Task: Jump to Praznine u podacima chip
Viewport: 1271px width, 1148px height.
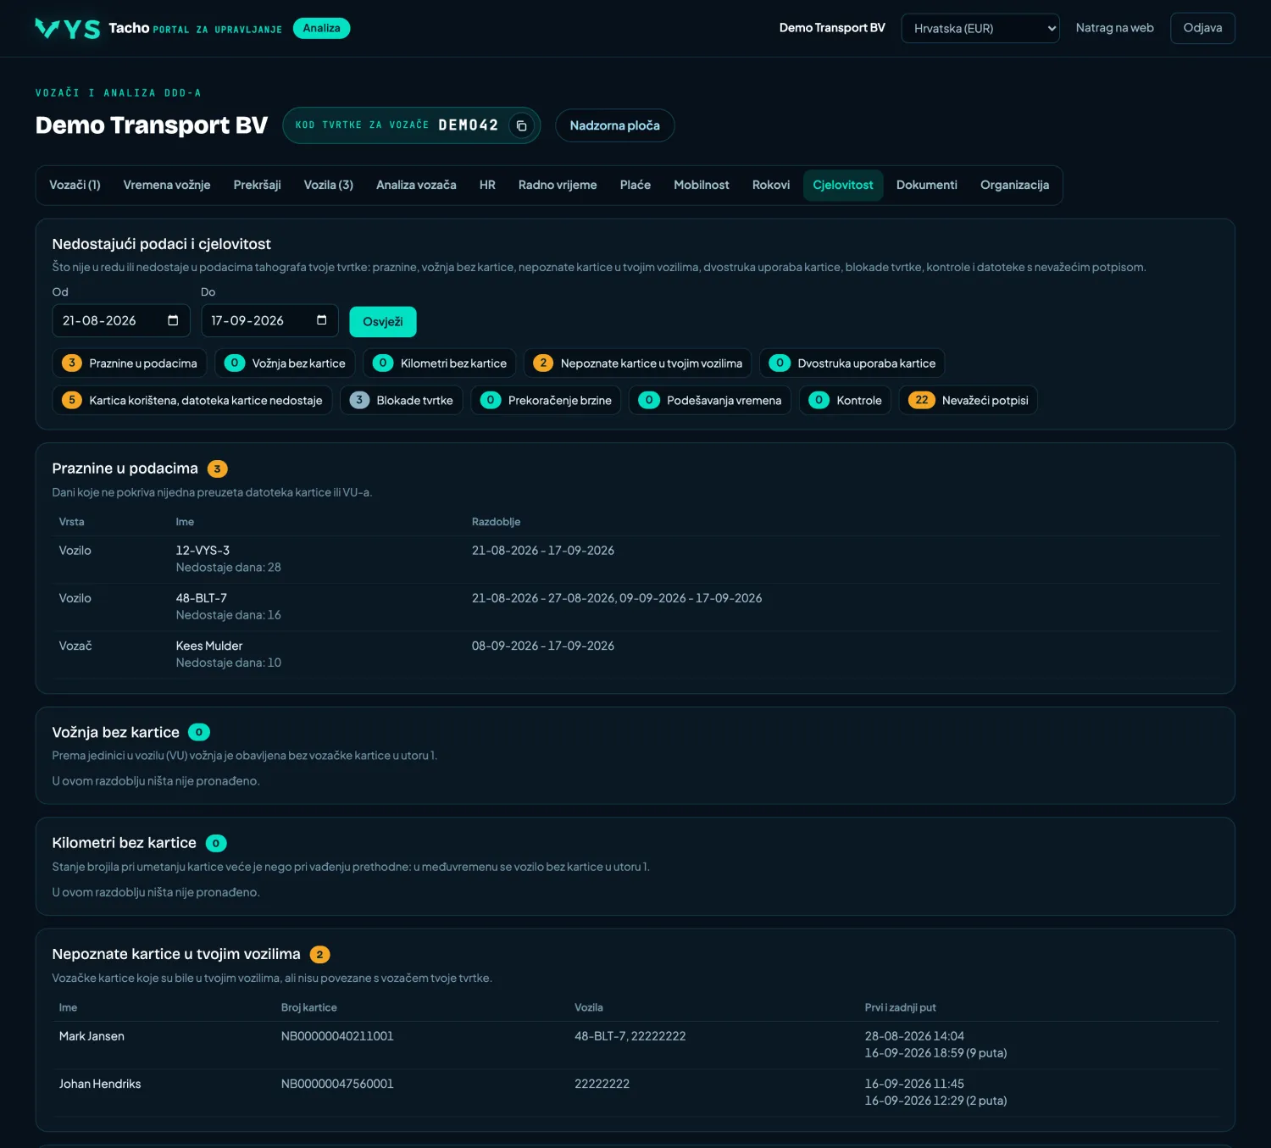Action: (x=130, y=363)
